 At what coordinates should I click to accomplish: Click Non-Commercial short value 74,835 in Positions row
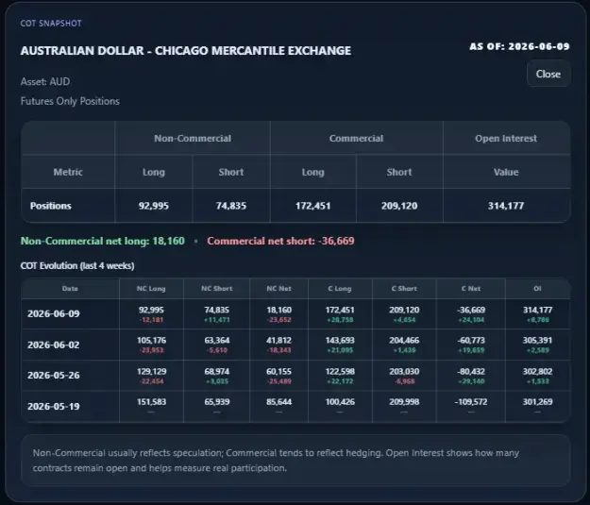pos(231,206)
